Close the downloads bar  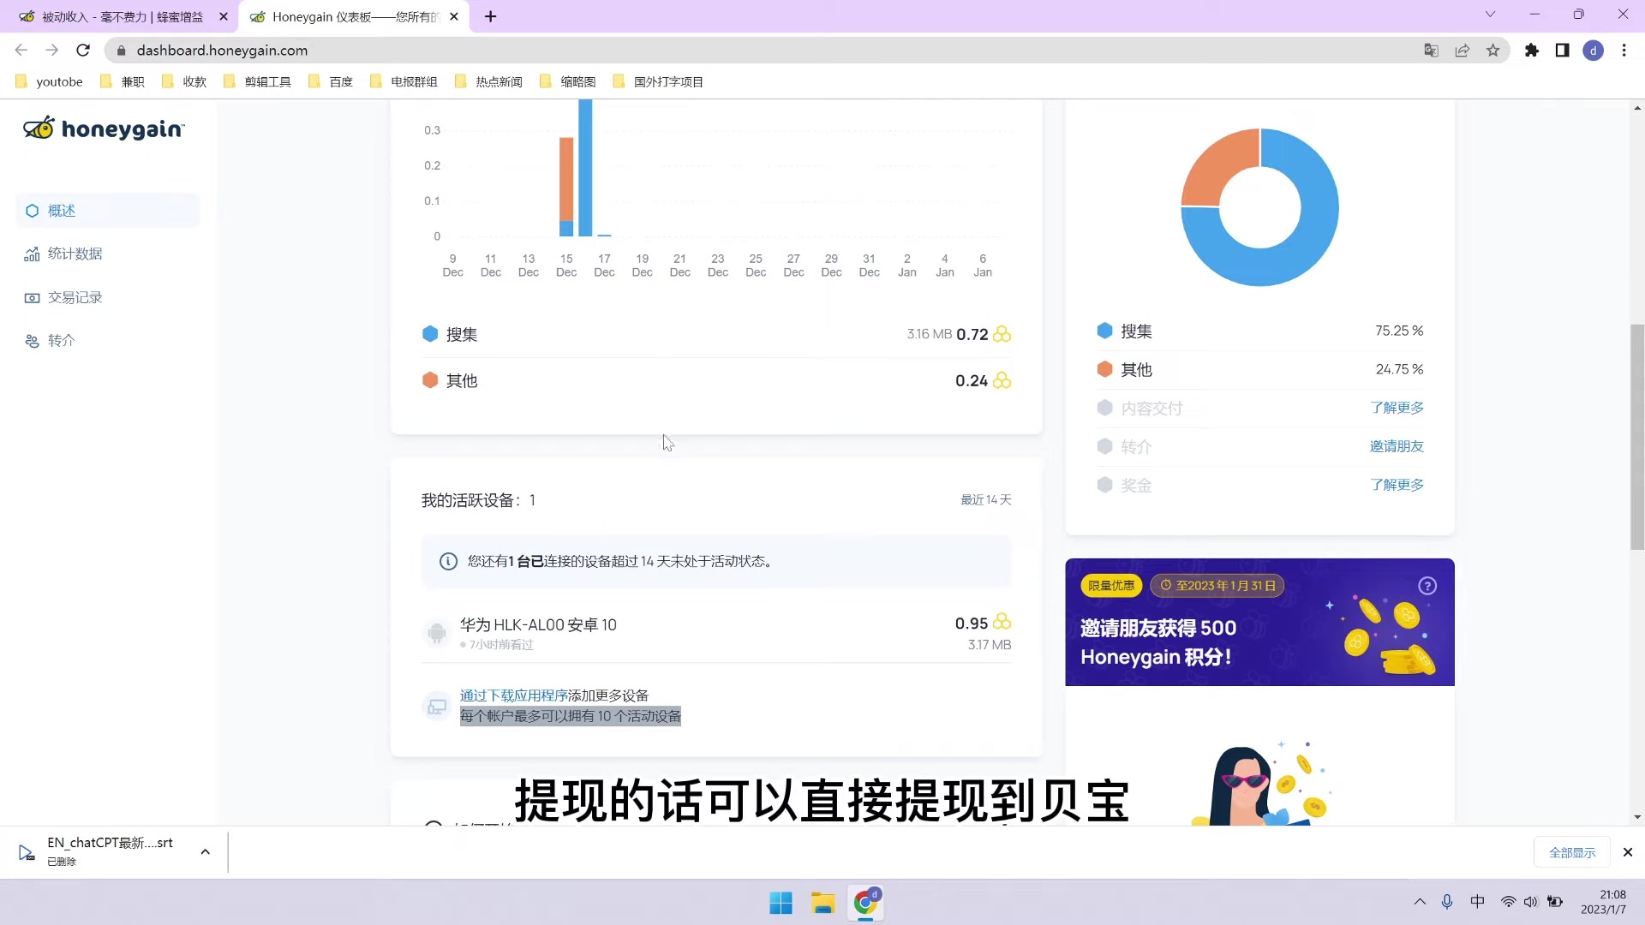[x=1628, y=852]
